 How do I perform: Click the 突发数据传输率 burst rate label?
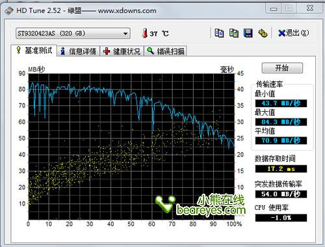278,184
